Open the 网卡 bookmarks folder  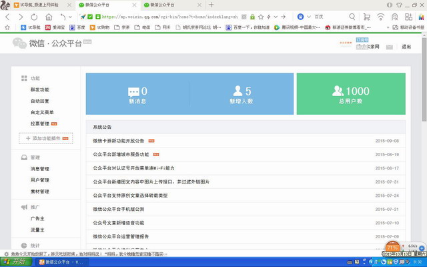pyautogui.click(x=162, y=27)
